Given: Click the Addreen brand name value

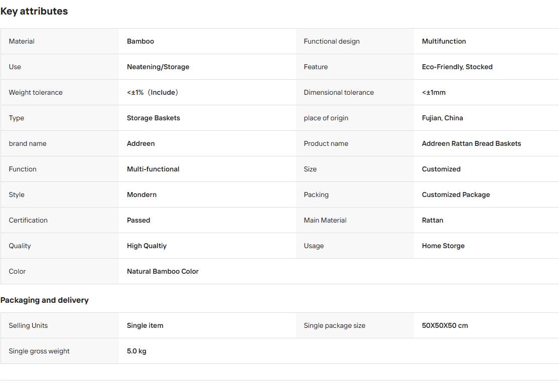Looking at the screenshot, I should pyautogui.click(x=141, y=143).
